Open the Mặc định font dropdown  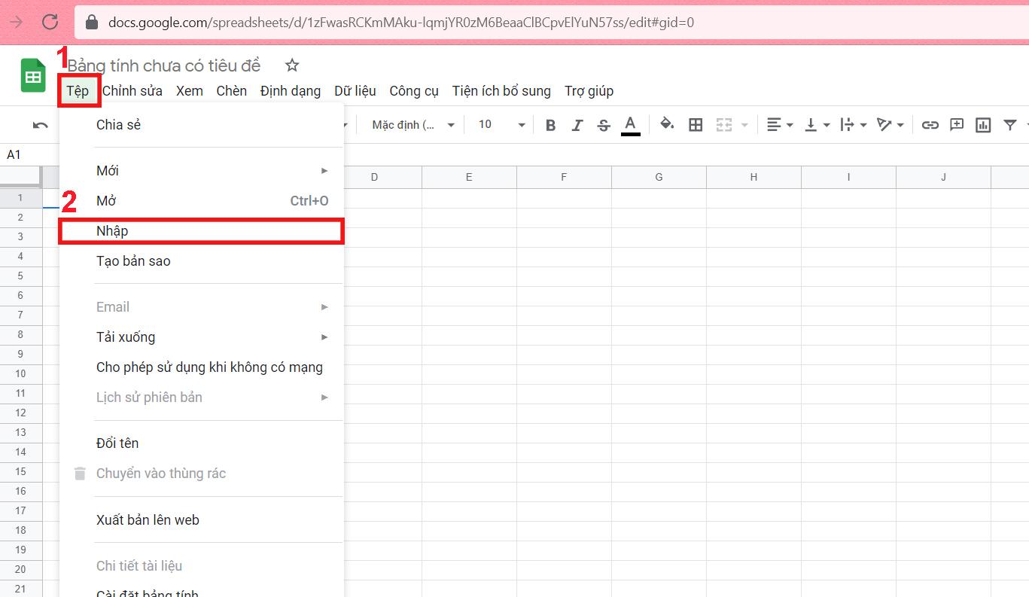coord(413,125)
